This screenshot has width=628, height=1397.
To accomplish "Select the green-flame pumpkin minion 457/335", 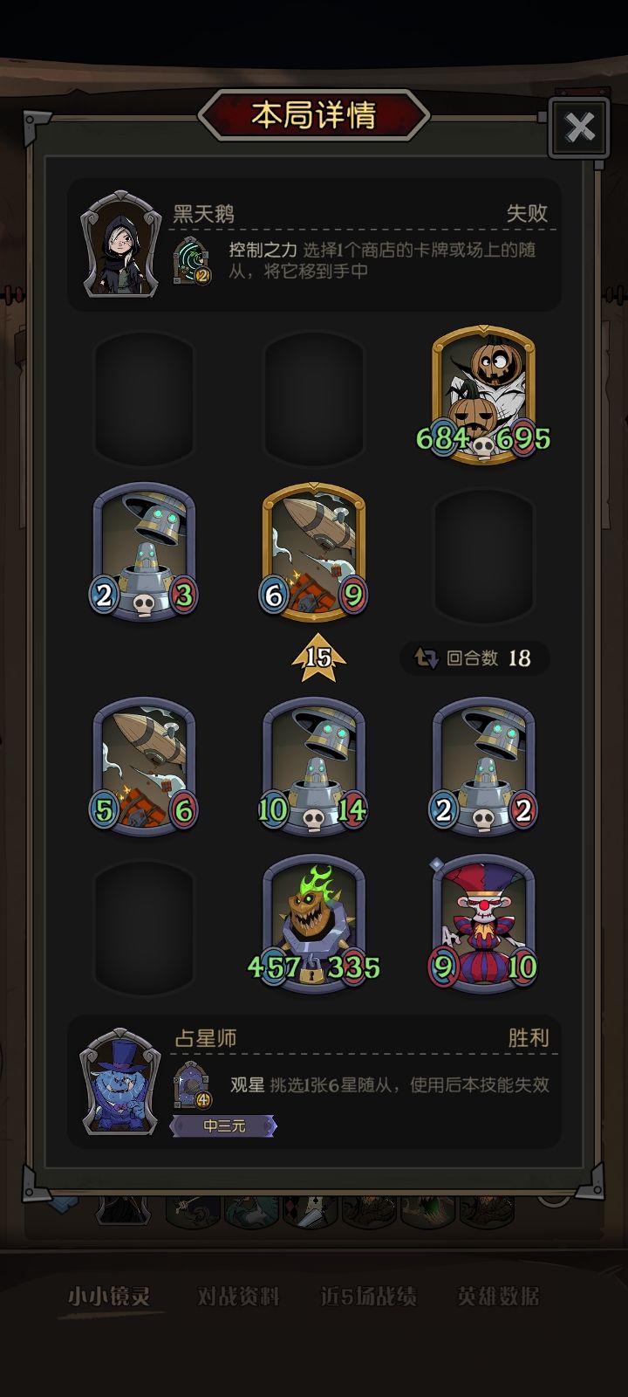I will tap(314, 924).
